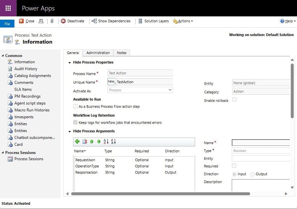The image size is (297, 209).
Task: Open the Activate As dropdown
Action: [x=140, y=90]
